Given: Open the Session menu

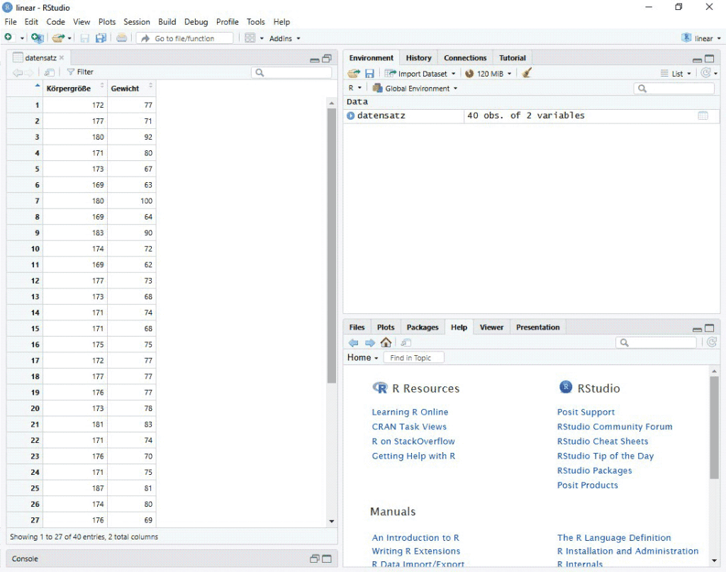Looking at the screenshot, I should [137, 21].
